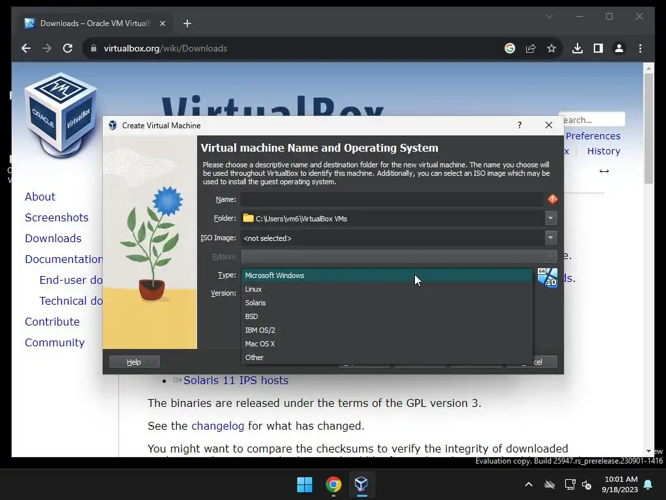Open the Folder dropdown arrow

tap(550, 219)
